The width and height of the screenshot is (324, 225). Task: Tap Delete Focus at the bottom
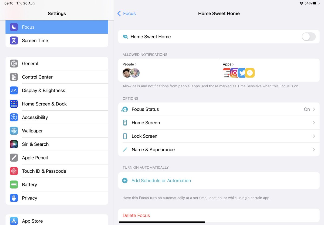(136, 215)
